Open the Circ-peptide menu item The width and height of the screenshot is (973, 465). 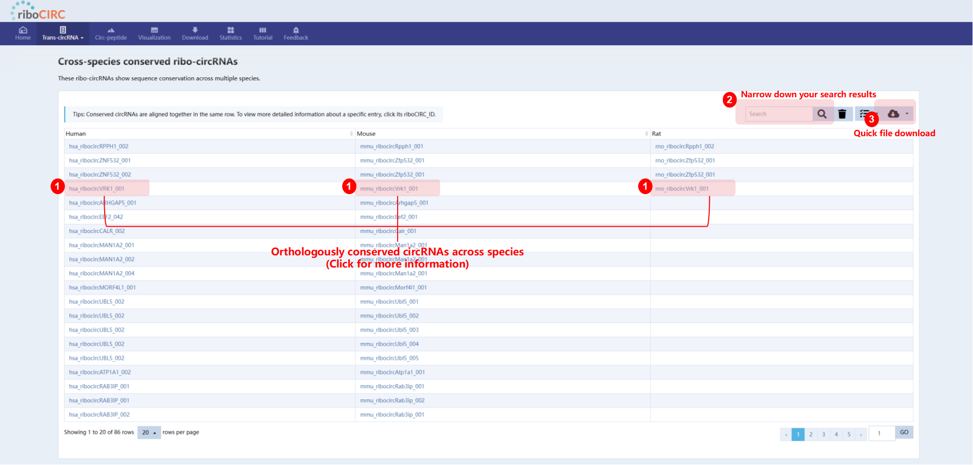[x=110, y=34]
